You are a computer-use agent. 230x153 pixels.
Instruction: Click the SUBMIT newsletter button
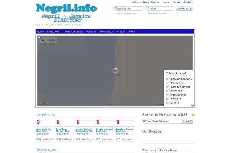pyautogui.click(x=187, y=121)
